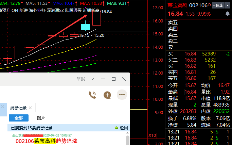This screenshot has width=232, height=145.
Task: Click the 深港通SZ concept tag
Action: (x=55, y=11)
